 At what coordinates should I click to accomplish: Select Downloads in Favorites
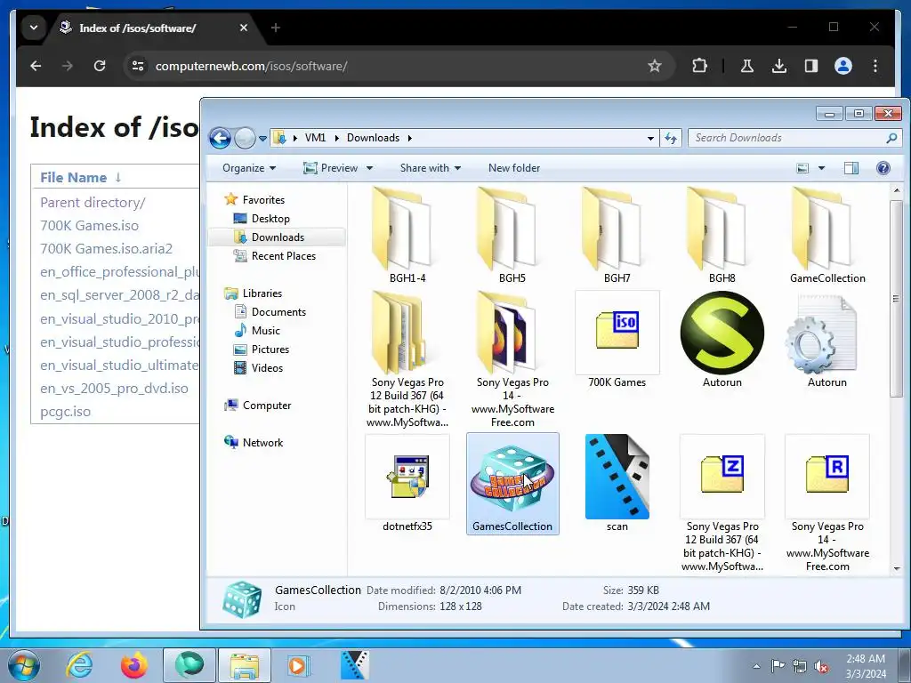[x=277, y=237]
